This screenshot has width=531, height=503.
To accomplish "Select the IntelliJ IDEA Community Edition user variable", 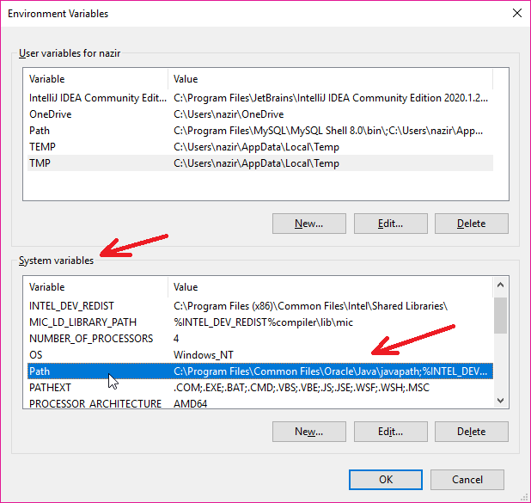I will click(x=96, y=98).
